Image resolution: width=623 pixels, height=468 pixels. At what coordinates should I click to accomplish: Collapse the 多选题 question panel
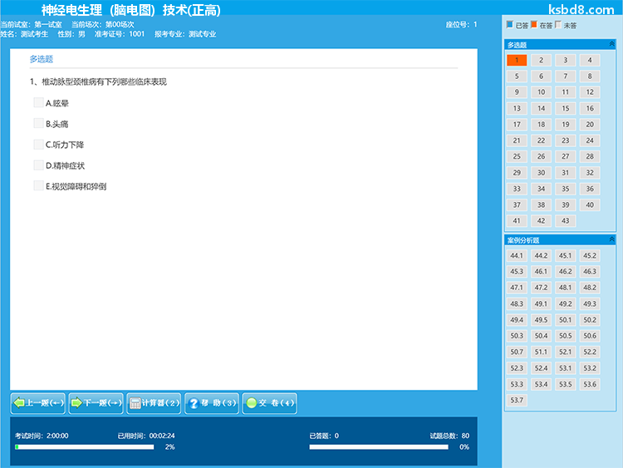612,44
